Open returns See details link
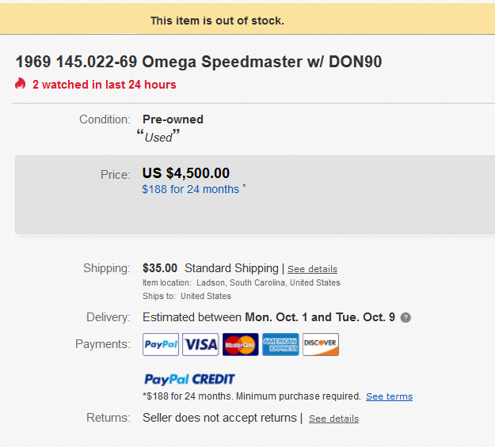The width and height of the screenshot is (495, 447). [x=333, y=419]
